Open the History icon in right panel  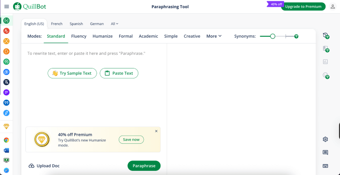coord(325,35)
